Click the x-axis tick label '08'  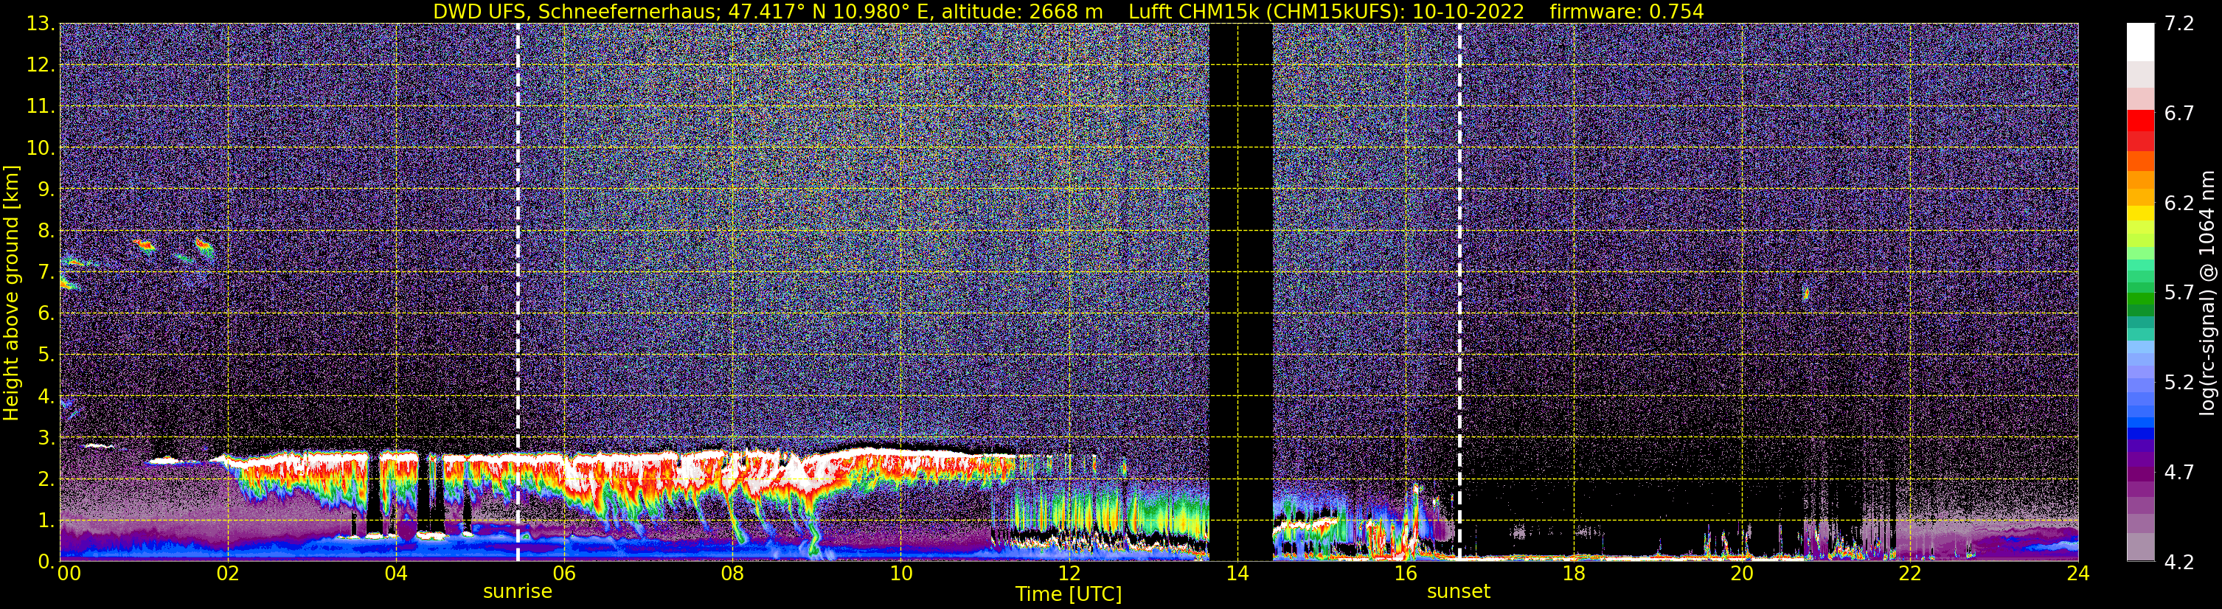coord(732,573)
